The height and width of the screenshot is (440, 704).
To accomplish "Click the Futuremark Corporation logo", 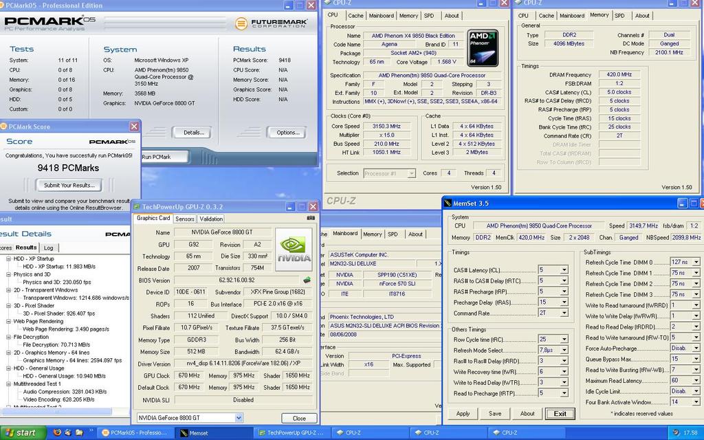I will pos(272,23).
